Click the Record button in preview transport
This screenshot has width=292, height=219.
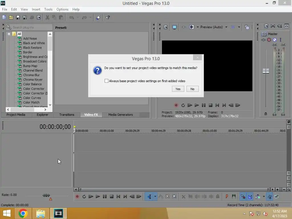176,105
